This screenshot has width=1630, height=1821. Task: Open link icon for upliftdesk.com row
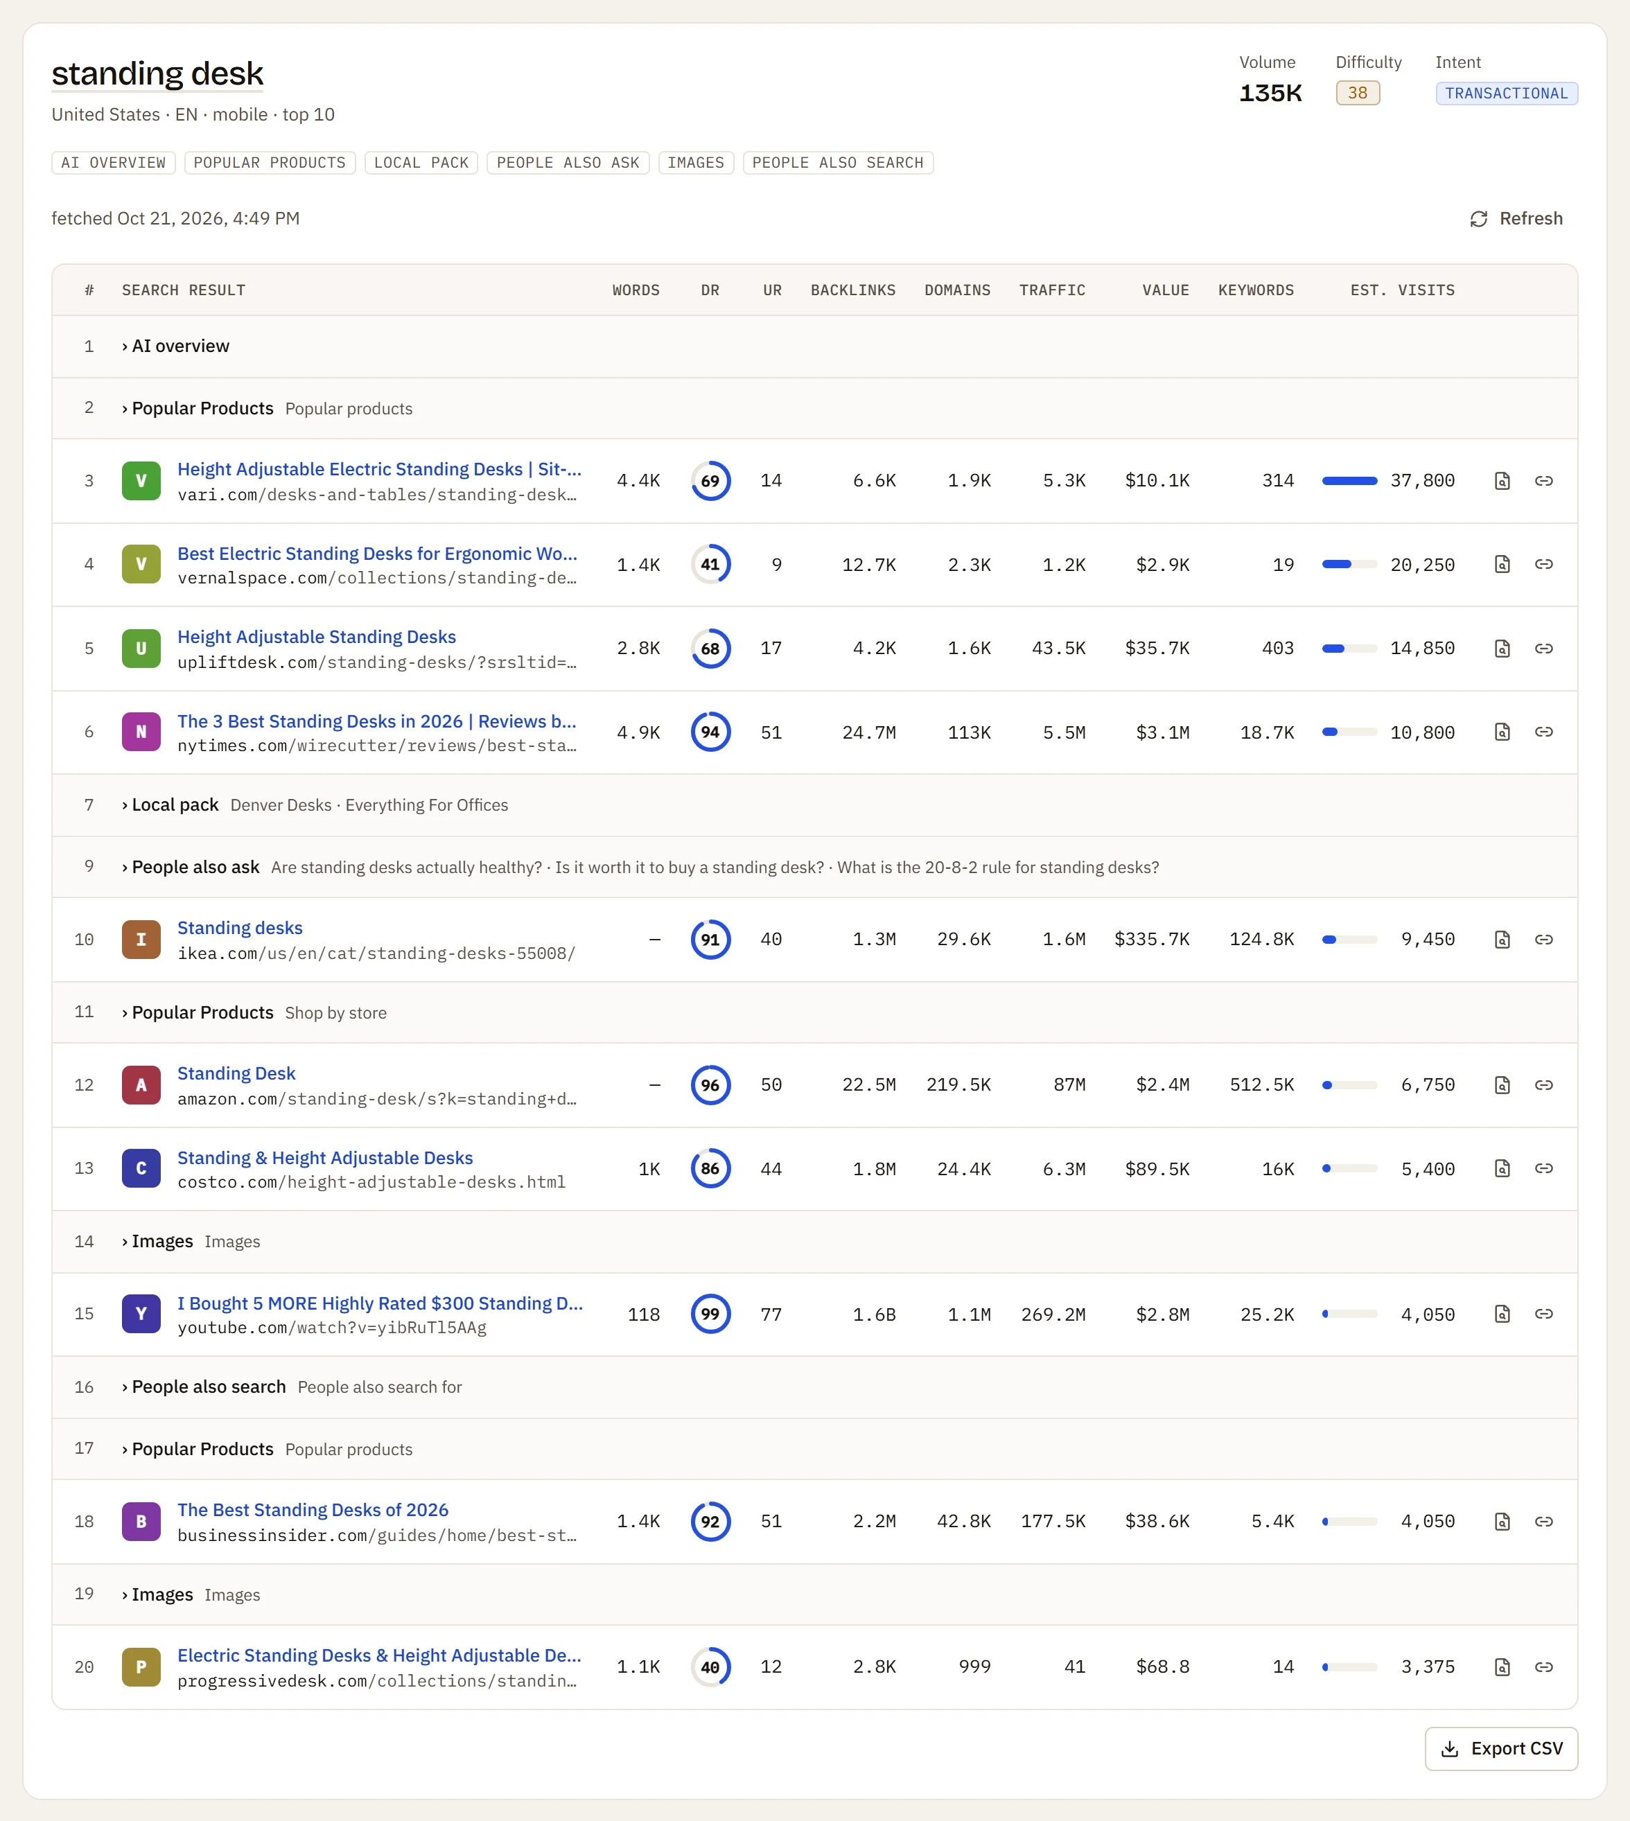tap(1543, 648)
